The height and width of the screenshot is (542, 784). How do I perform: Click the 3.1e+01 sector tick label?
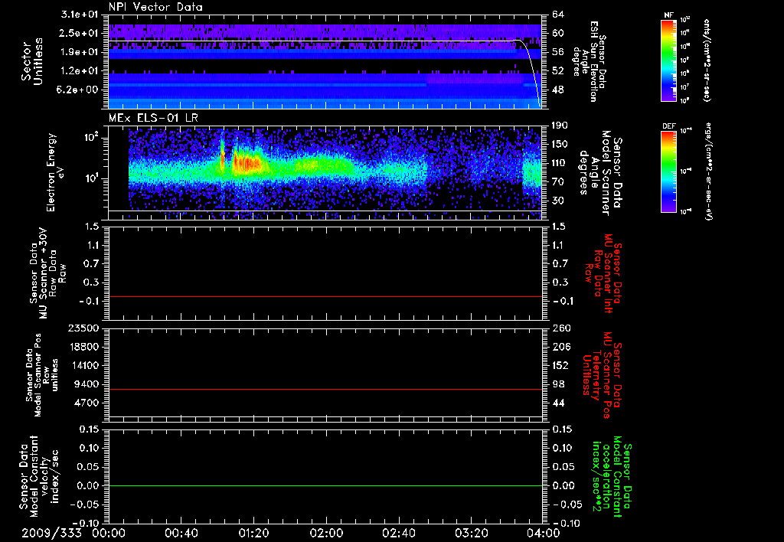tap(80, 15)
